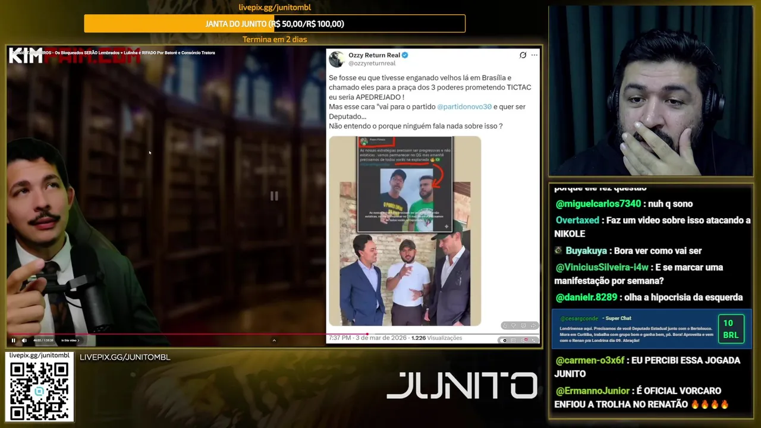
Task: Click the @ErmannoJunior chat username
Action: (592, 391)
